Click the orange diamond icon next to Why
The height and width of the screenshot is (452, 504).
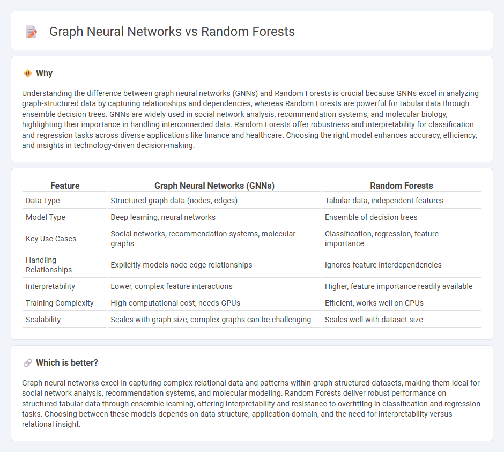tap(28, 73)
